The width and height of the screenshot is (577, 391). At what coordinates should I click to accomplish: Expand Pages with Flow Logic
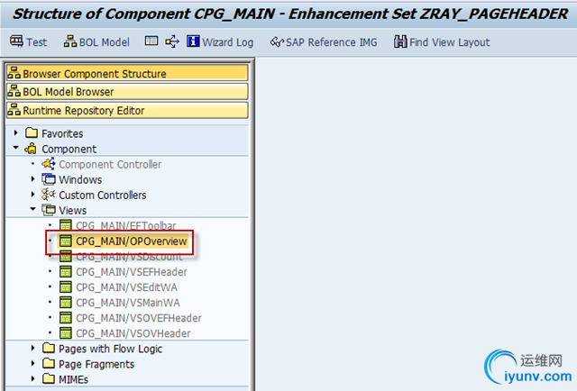tap(32, 348)
